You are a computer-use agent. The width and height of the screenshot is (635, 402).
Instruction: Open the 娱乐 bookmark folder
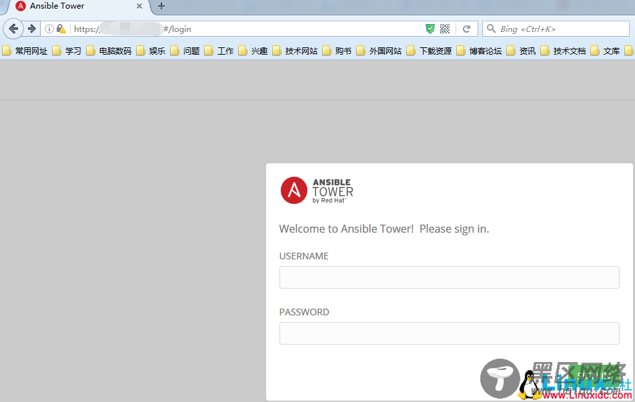click(x=151, y=51)
